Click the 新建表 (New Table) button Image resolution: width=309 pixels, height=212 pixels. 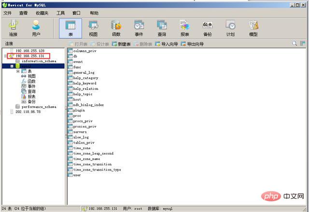point(121,44)
